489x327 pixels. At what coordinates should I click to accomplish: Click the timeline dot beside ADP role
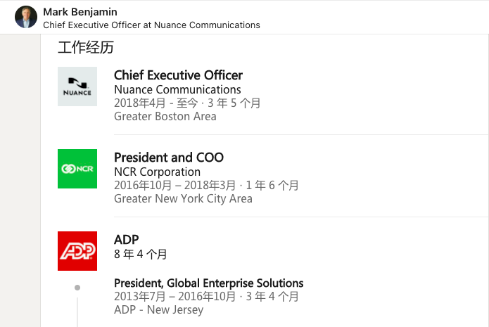77,288
